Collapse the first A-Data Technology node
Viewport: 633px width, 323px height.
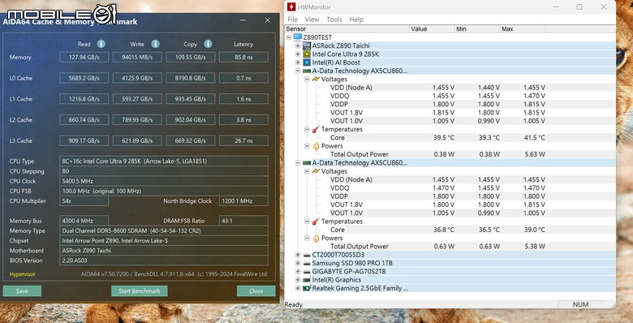click(298, 71)
